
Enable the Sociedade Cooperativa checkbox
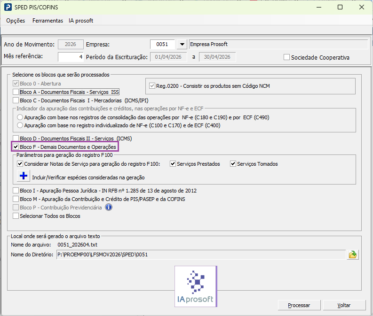(x=286, y=57)
